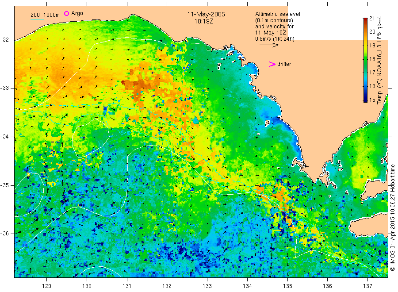This screenshot has height=292, width=398.
Task: Click the magenta Argo circle marker in legend
Action: point(66,13)
